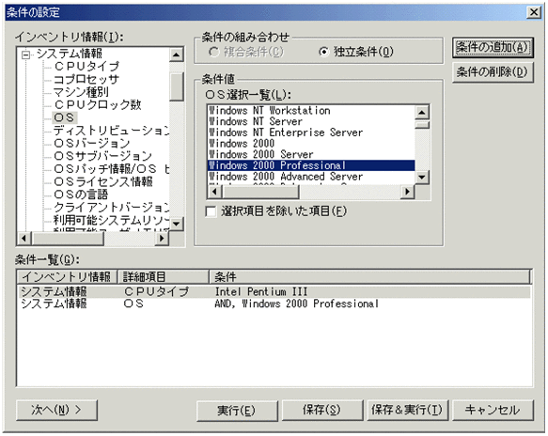Click the 次へ button
The width and height of the screenshot is (548, 436).
coord(56,410)
